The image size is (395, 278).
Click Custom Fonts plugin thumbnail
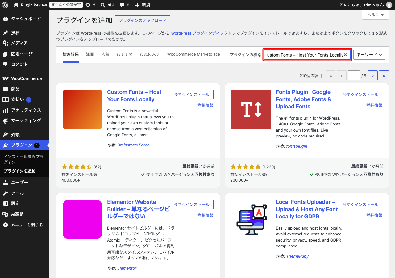pos(82,109)
